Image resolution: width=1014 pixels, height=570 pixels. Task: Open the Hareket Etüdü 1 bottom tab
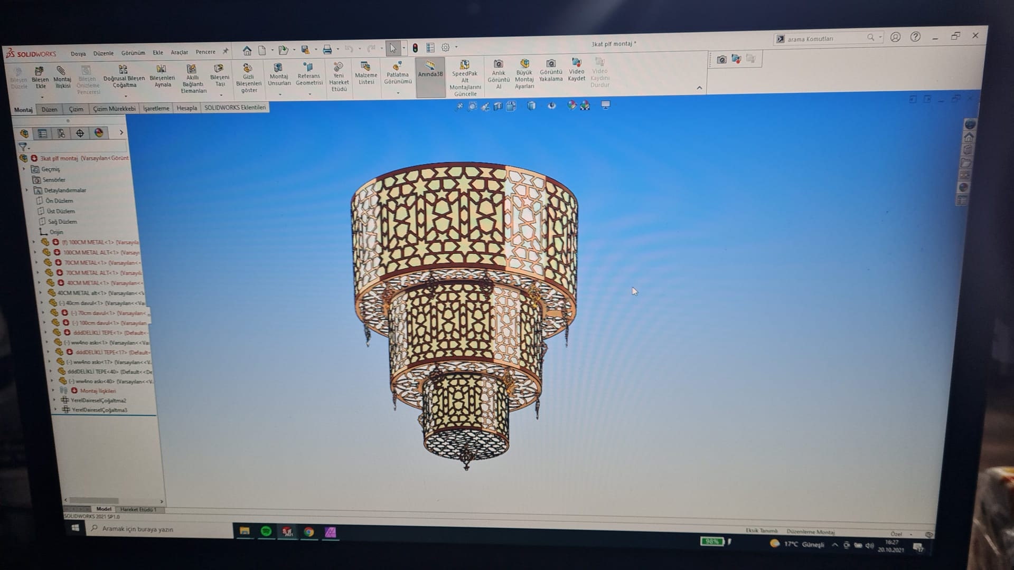[137, 509]
